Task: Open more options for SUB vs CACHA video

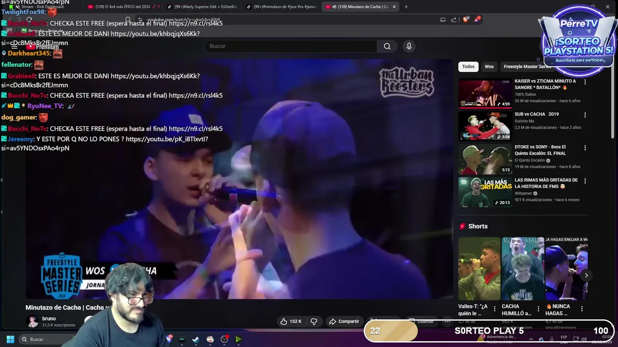Action: 585,115
